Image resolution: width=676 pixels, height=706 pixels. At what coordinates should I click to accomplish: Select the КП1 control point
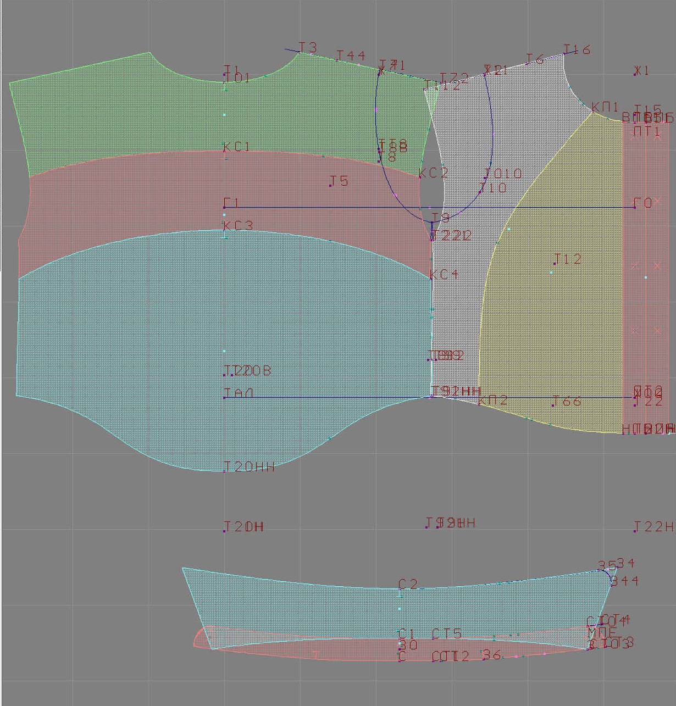592,113
